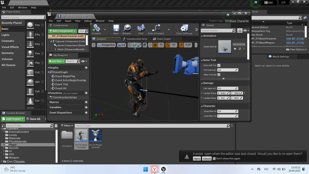Open the Windows Start menu
The height and width of the screenshot is (174, 309).
pos(146,169)
